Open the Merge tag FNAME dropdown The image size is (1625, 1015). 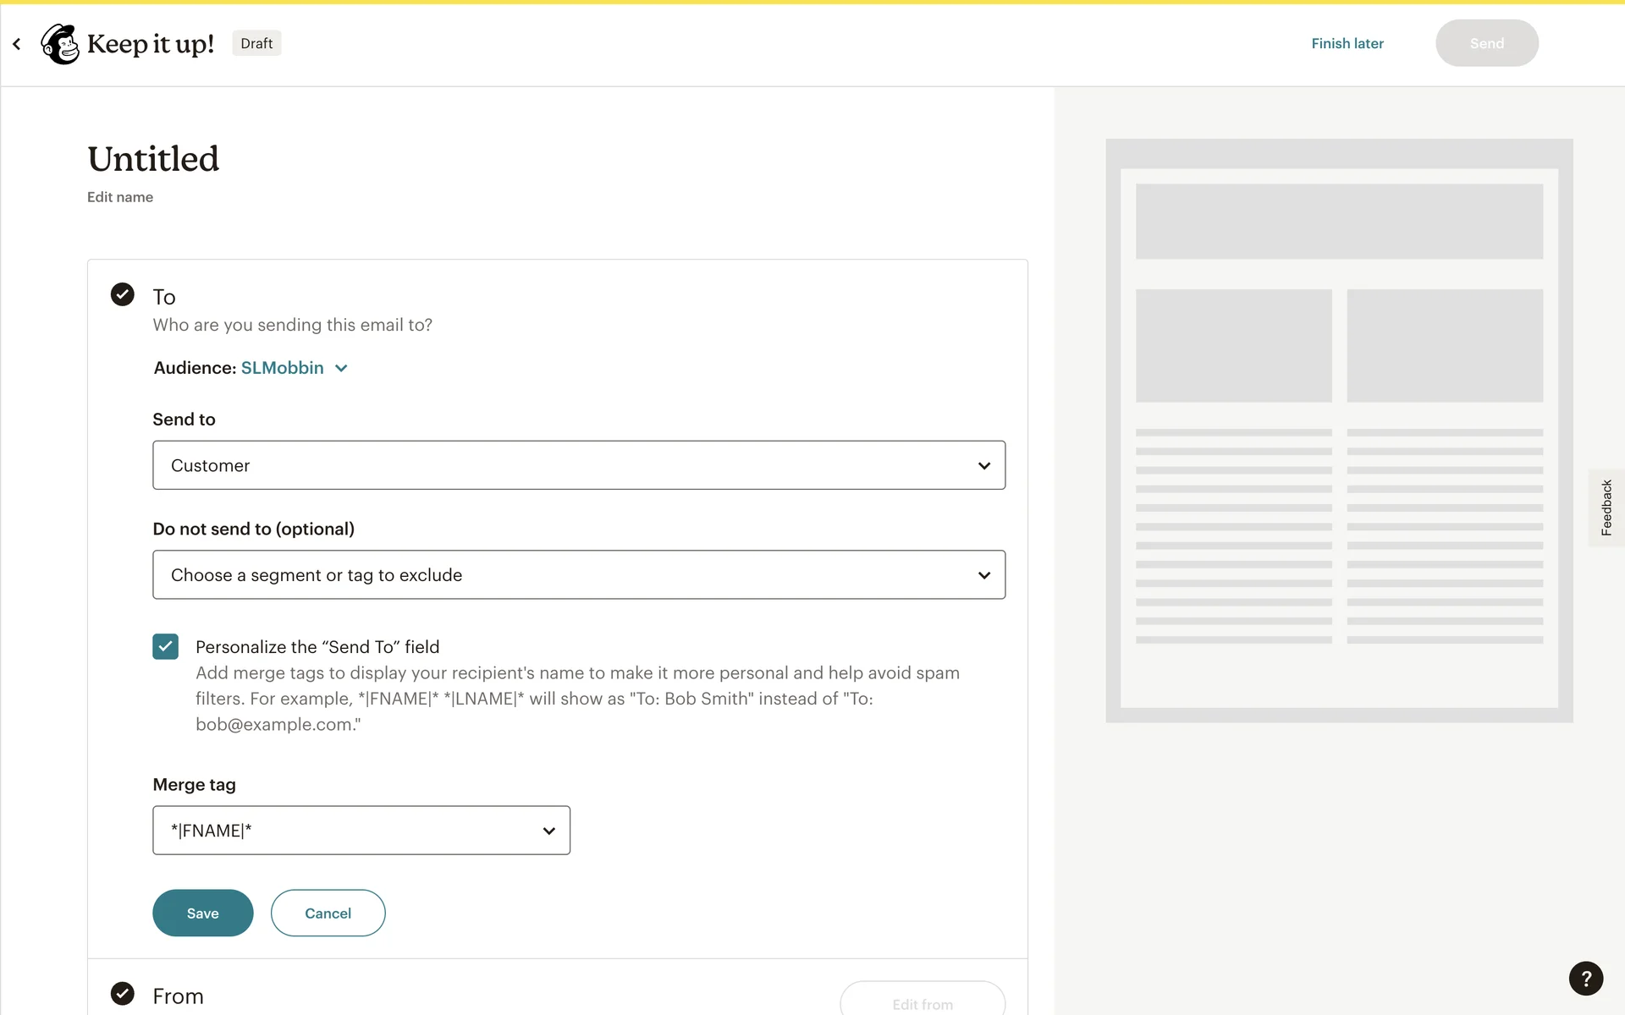pos(361,831)
